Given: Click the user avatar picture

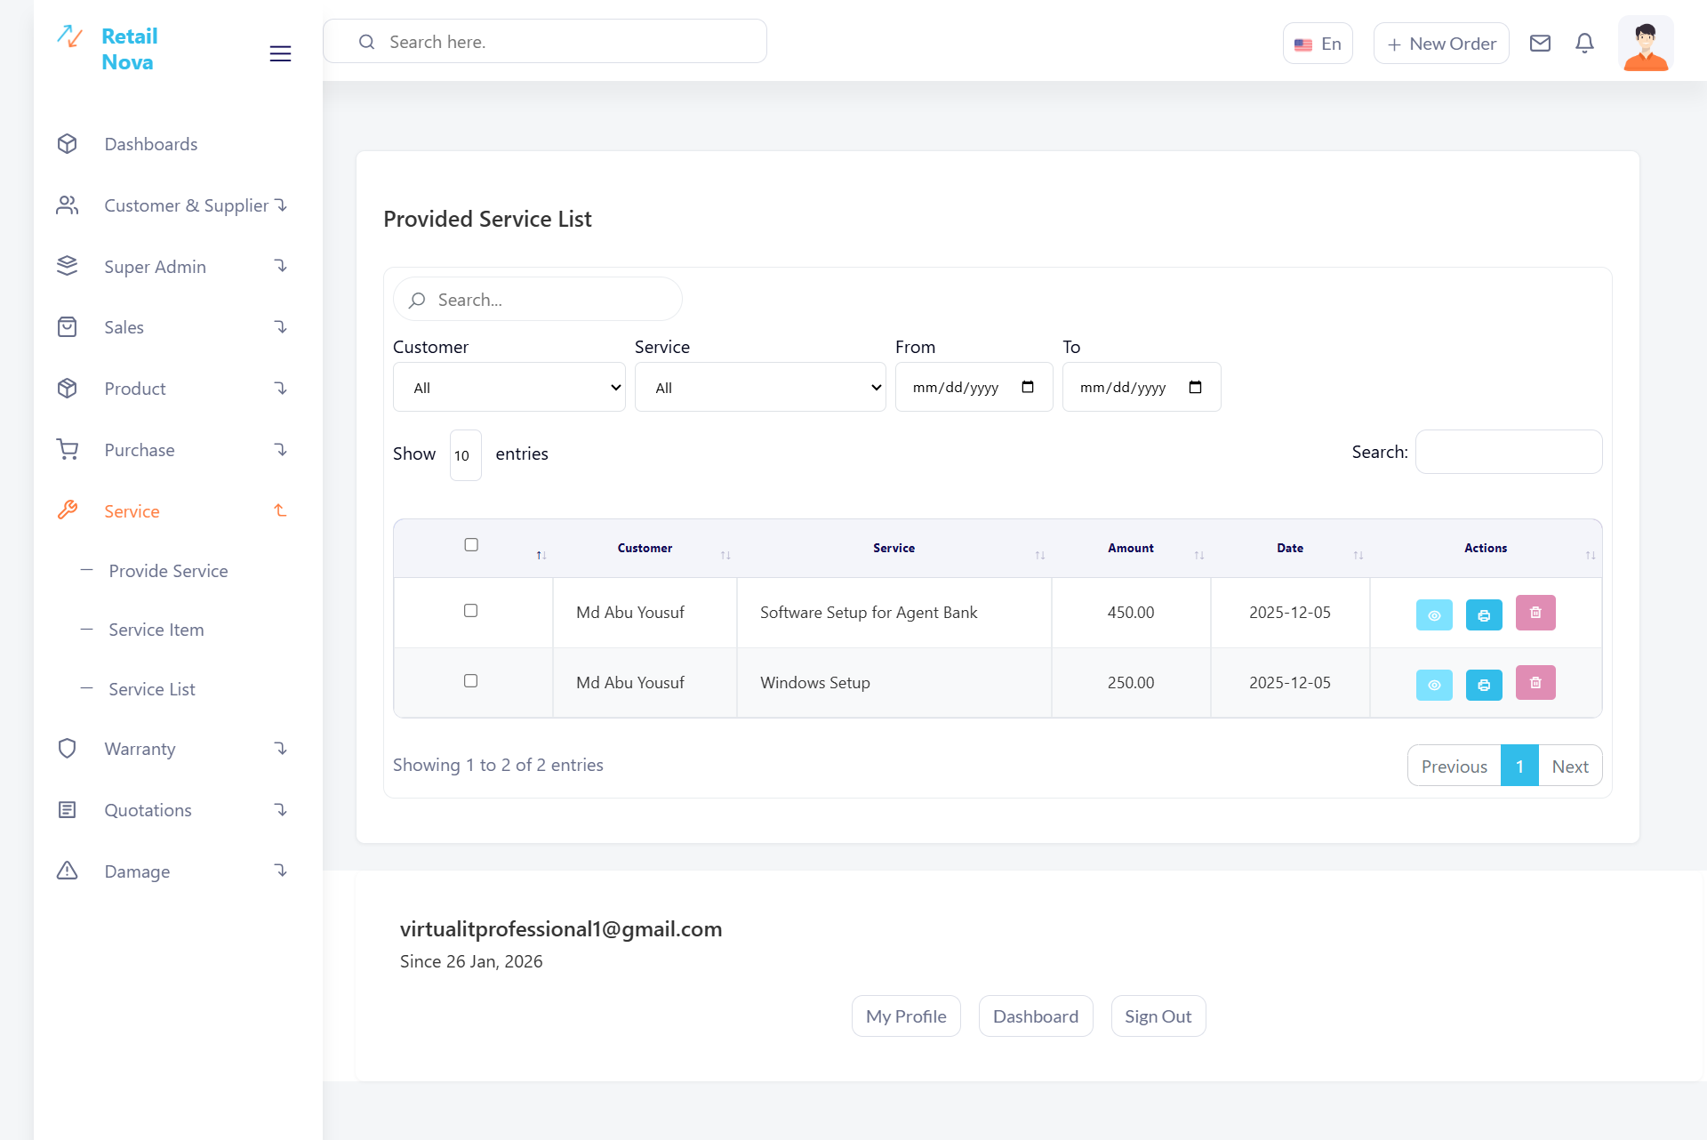Looking at the screenshot, I should point(1645,44).
